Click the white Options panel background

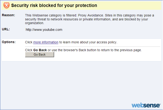[104, 56]
